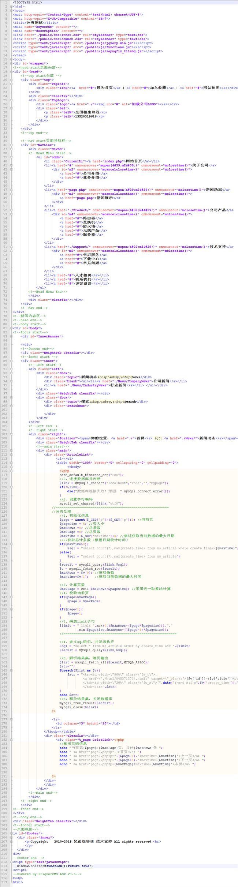Click the 业务介绍 anchor line
The image size is (238, 887).
click(83, 177)
